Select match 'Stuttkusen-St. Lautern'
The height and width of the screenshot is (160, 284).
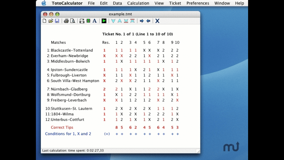(71, 108)
